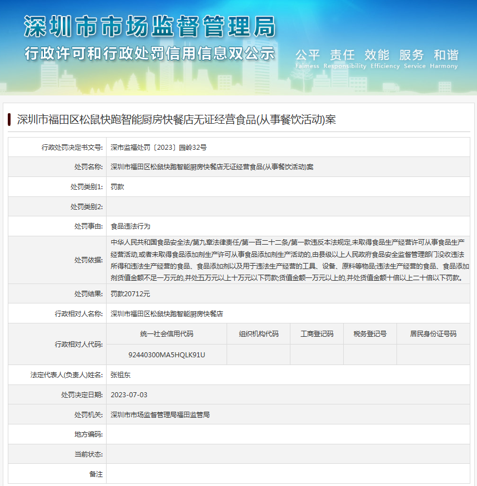The width and height of the screenshot is (477, 486).
Task: Click the 罚款 penalty category value
Action: click(117, 187)
